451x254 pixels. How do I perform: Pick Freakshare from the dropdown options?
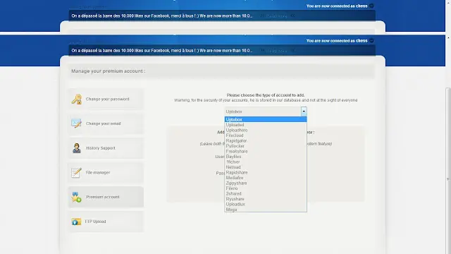click(266, 151)
